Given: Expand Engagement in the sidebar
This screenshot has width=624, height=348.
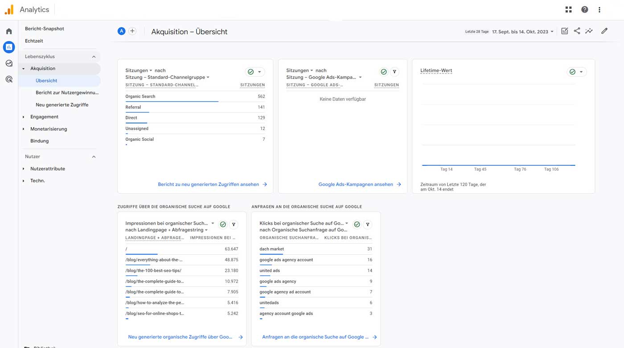Looking at the screenshot, I should [x=24, y=117].
